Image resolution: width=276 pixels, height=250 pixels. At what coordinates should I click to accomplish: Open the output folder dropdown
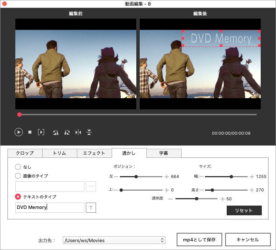114,240
